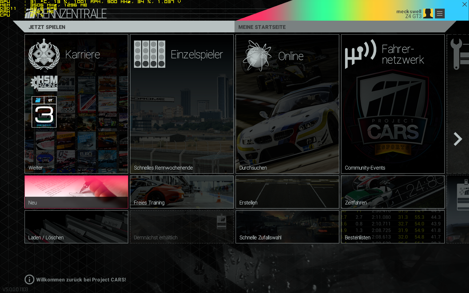Image resolution: width=469 pixels, height=293 pixels.
Task: Browse online lobbies via Durchsuchen
Action: [x=287, y=104]
